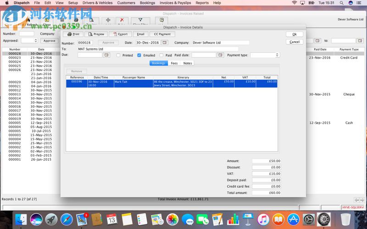This screenshot has width=367, height=229.
Task: Open the Payment type dropdown
Action: 265,55
